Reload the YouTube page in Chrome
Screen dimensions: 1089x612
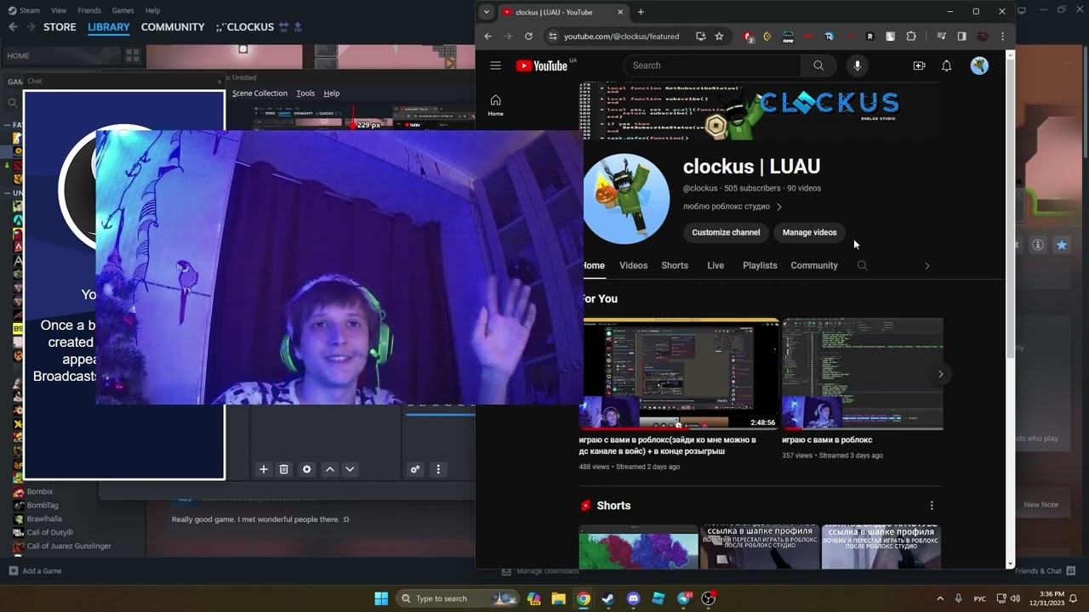pos(528,37)
